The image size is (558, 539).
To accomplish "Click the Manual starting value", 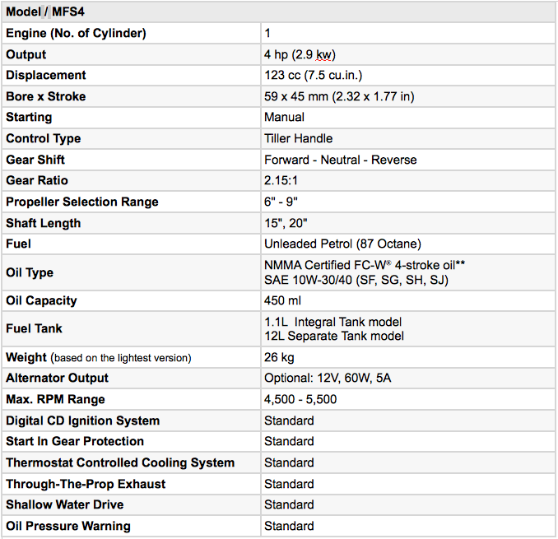I will [284, 117].
